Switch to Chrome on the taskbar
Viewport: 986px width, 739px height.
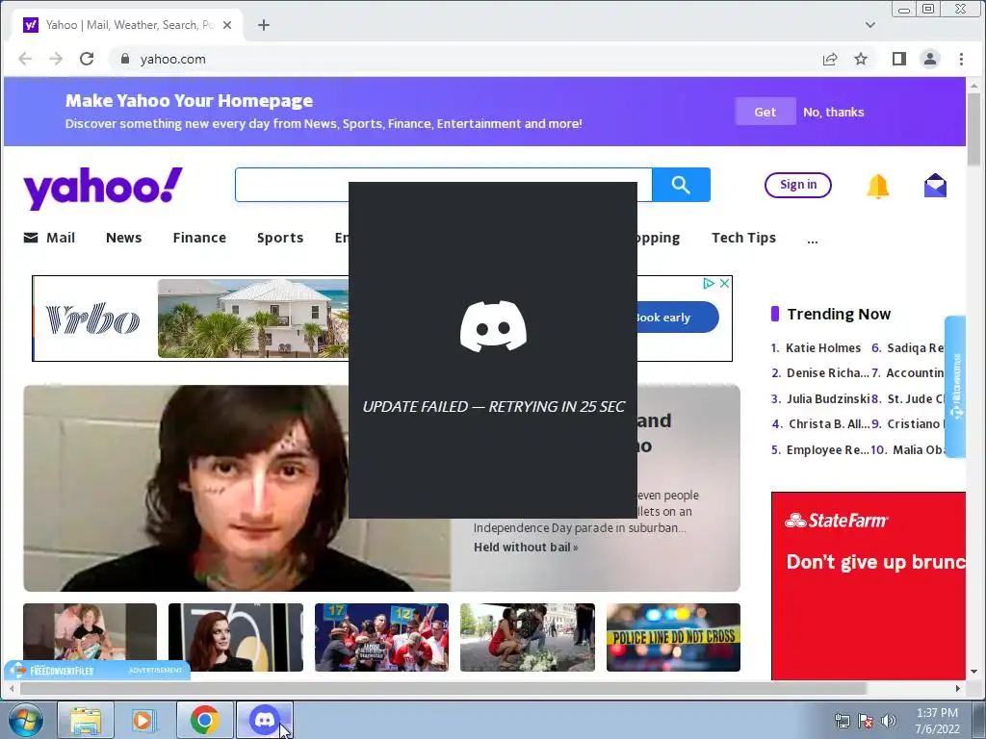pos(205,720)
